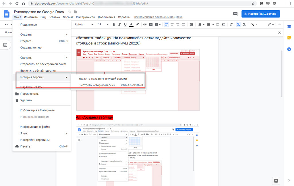Open comment history speech bubble icon
294x186 pixels.
pyautogui.click(x=235, y=14)
